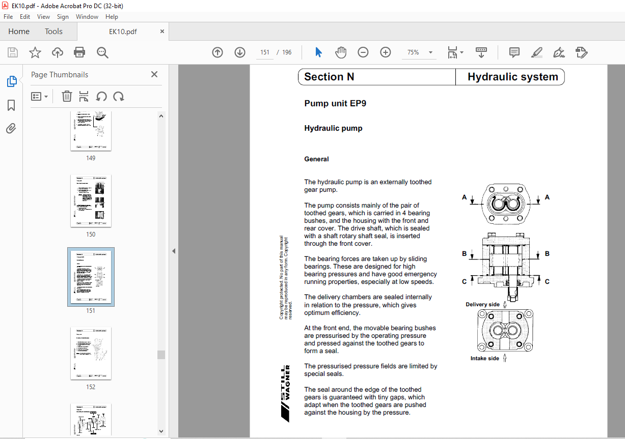Open the File menu
This screenshot has height=439, width=625.
(x=8, y=17)
